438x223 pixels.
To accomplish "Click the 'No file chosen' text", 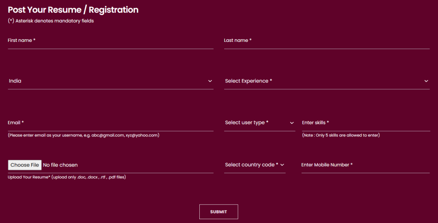I will click(x=60, y=165).
